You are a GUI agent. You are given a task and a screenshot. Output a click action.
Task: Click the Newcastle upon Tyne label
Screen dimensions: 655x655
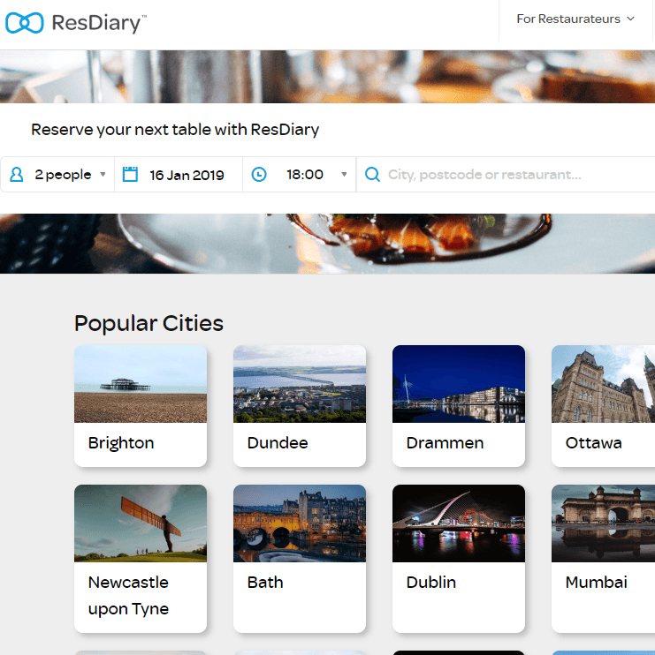pos(128,596)
